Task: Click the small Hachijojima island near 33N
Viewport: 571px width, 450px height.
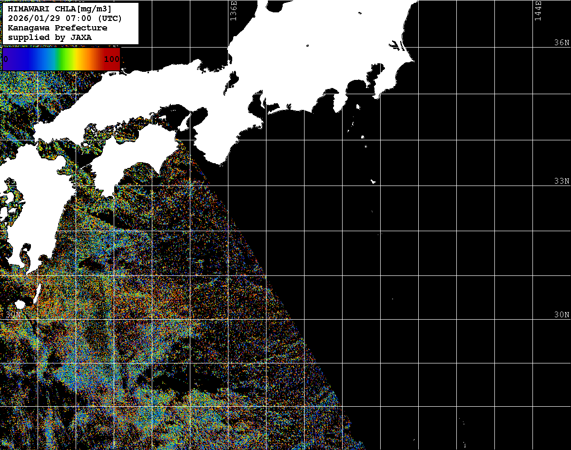Action: [x=374, y=181]
